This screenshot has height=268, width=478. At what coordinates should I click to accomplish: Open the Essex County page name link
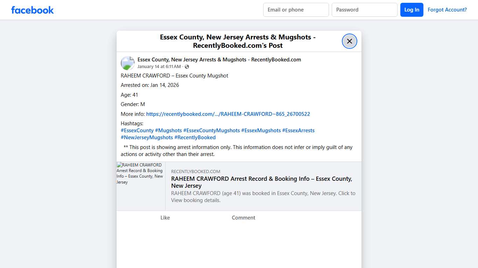click(x=219, y=60)
